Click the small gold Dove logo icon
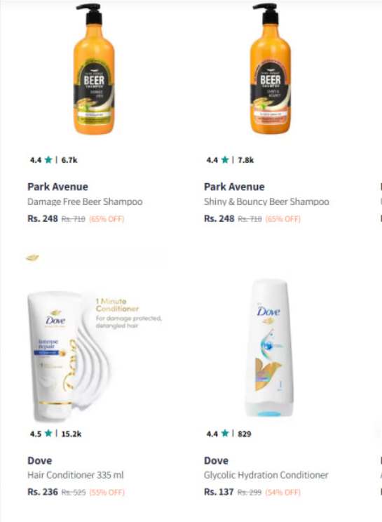382x522 pixels. [x=32, y=257]
